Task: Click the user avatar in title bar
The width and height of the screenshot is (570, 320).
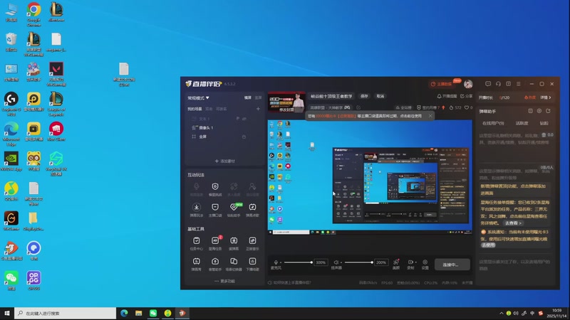Action: click(468, 84)
